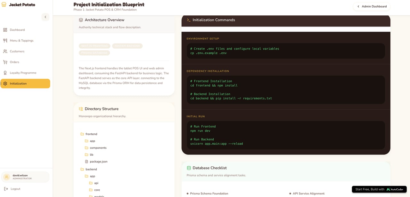Image resolution: width=410 pixels, height=197 pixels.
Task: Click the Customers people icon
Action: pos(5,51)
